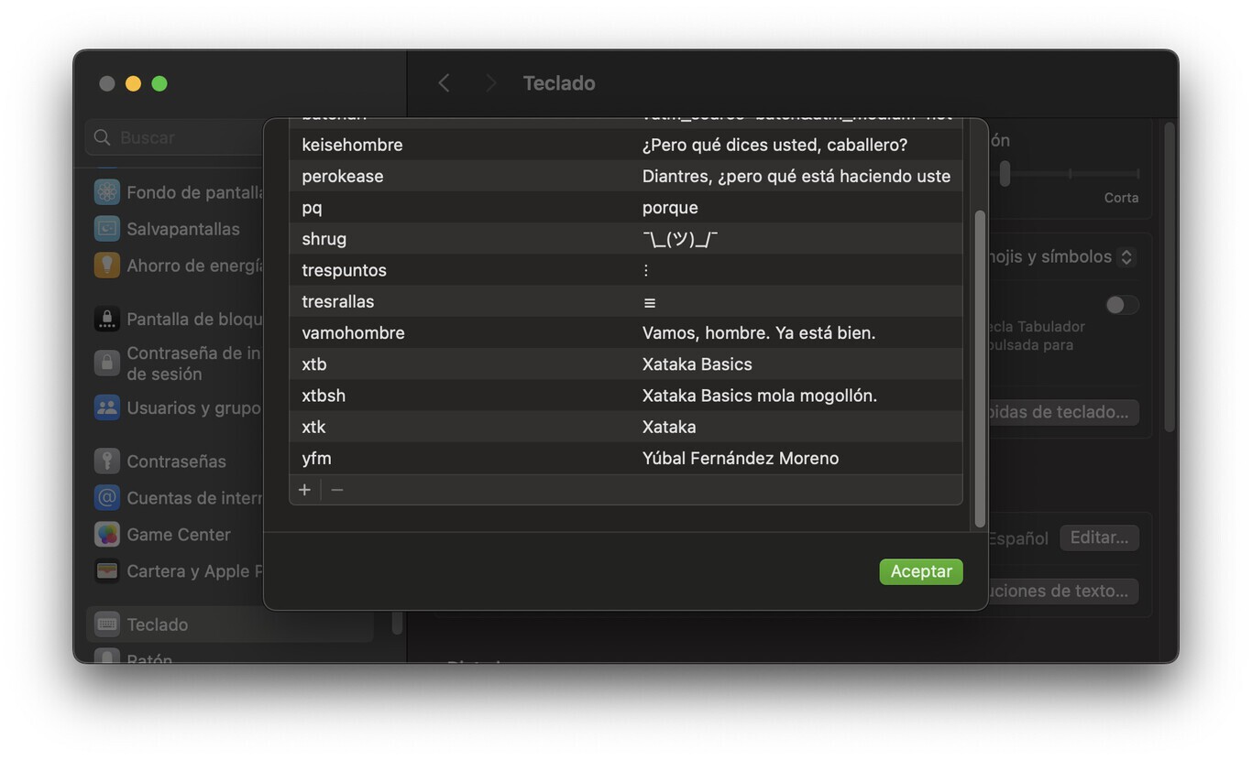Click the main settings pane scrollbar
Viewport: 1252px width, 760px height.
pos(1170,277)
